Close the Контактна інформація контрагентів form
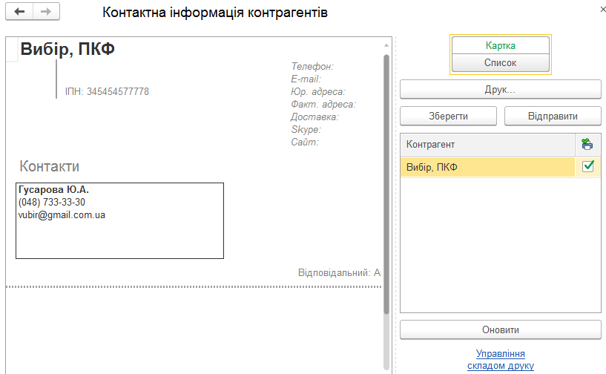 click(x=603, y=10)
